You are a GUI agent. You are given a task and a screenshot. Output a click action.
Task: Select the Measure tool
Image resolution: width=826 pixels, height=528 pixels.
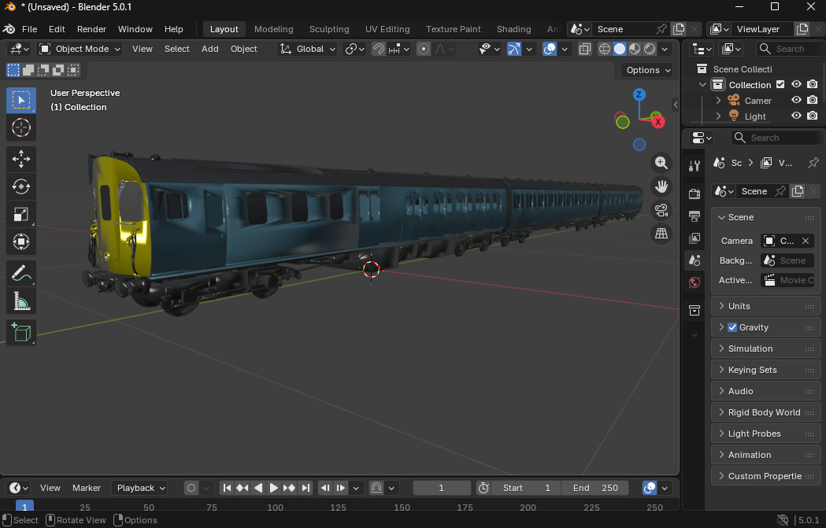click(x=20, y=300)
